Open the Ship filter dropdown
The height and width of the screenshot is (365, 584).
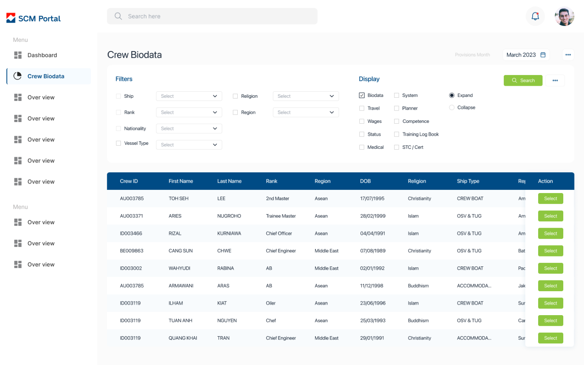pos(189,96)
